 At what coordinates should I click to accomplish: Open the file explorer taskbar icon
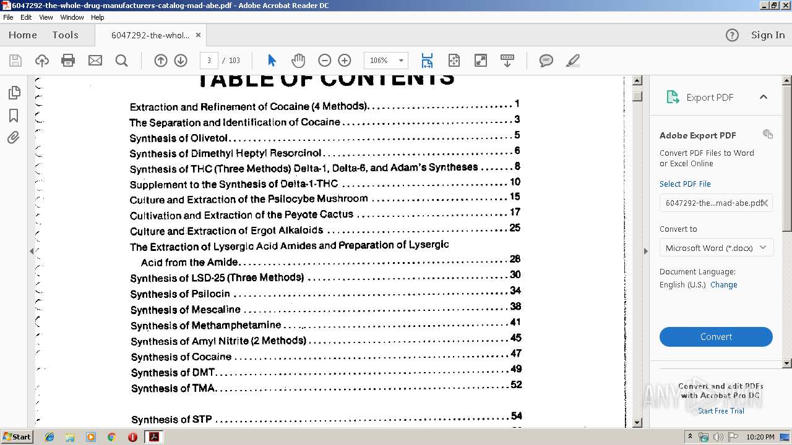[70, 437]
